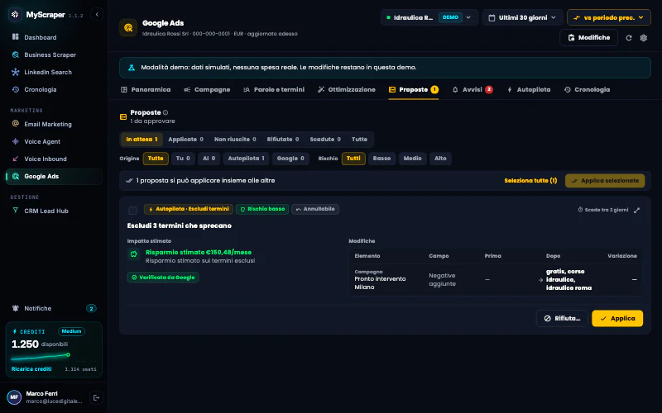This screenshot has width=662, height=413.
Task: Click the Rifiuta button
Action: click(562, 319)
